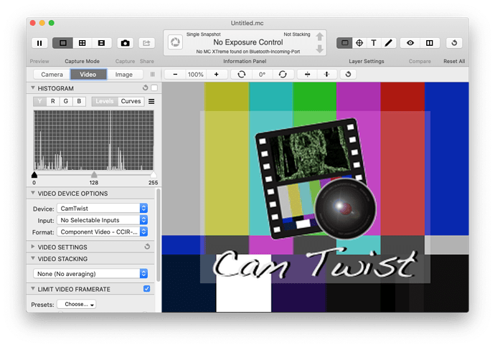Open the Format dropdown
495x347 pixels.
103,232
